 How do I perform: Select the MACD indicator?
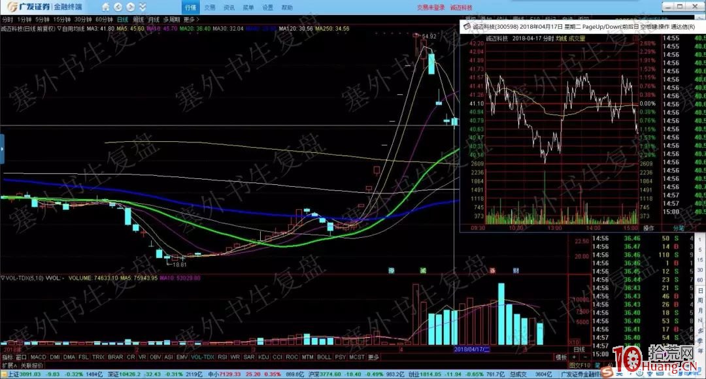[39, 357]
